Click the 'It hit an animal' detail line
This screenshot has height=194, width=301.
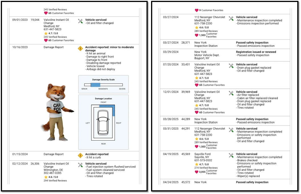tap(95, 54)
